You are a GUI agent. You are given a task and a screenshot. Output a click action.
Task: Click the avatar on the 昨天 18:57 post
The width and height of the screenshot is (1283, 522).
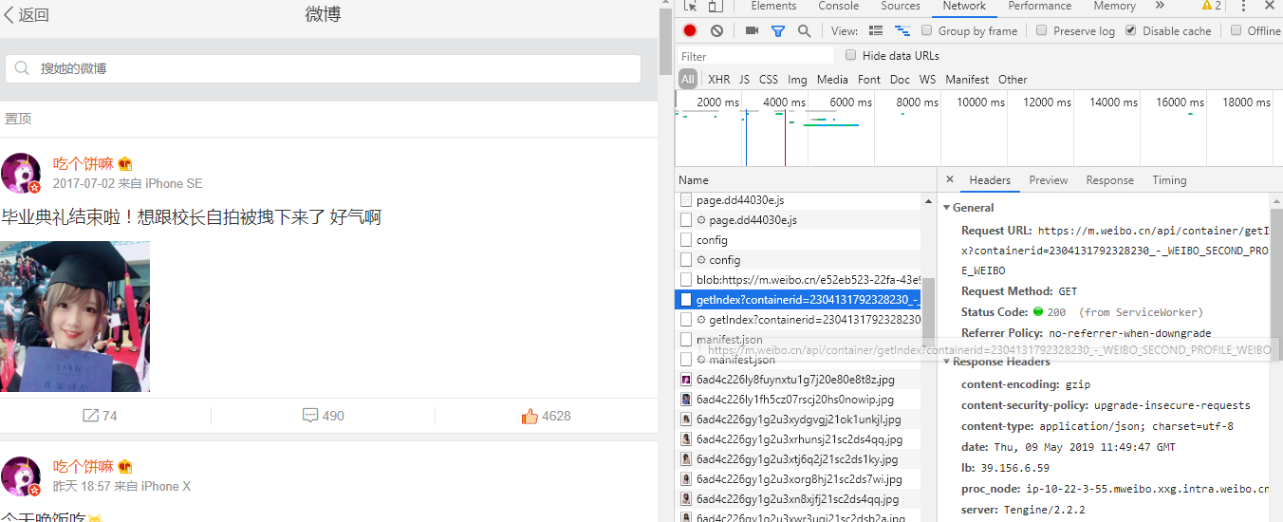21,475
